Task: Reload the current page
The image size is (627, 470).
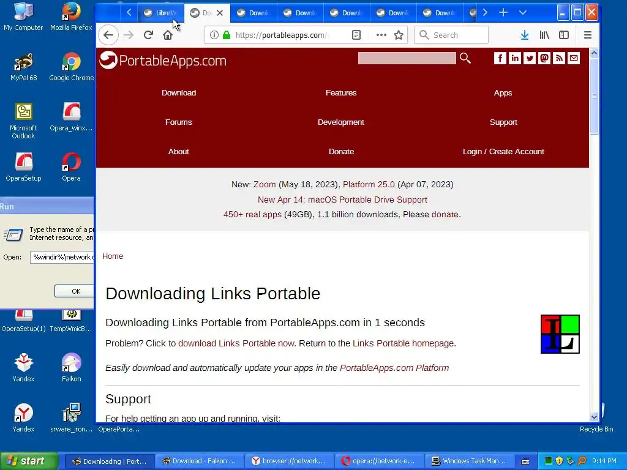Action: (x=148, y=35)
